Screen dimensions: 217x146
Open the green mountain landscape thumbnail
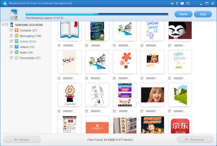[180, 95]
